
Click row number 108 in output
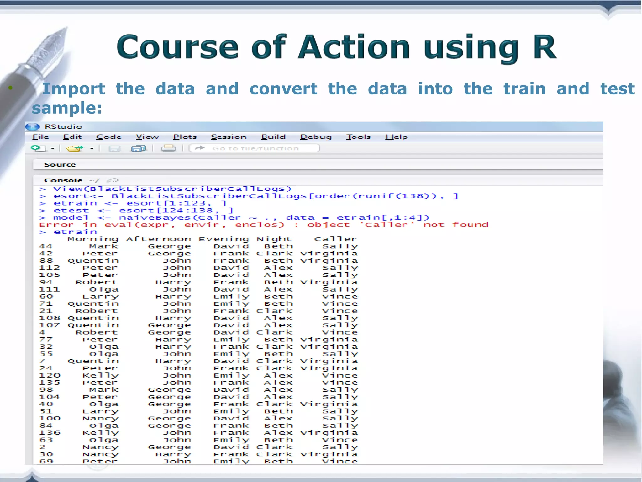[49, 318]
